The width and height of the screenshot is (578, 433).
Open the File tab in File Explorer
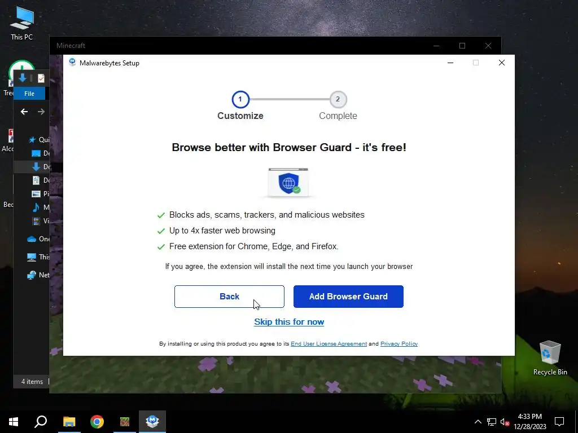coord(29,94)
